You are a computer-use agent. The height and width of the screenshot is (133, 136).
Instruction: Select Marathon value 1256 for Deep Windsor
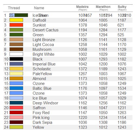click(103, 103)
